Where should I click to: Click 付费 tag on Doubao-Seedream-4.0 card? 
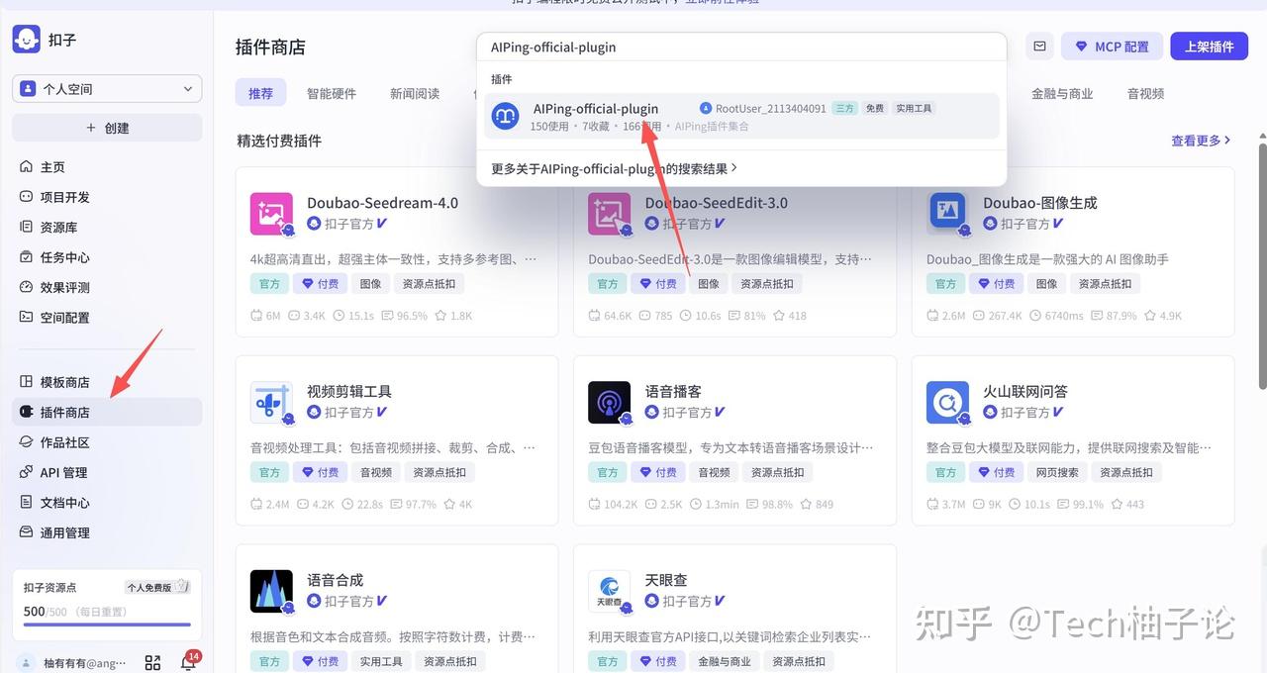point(321,283)
